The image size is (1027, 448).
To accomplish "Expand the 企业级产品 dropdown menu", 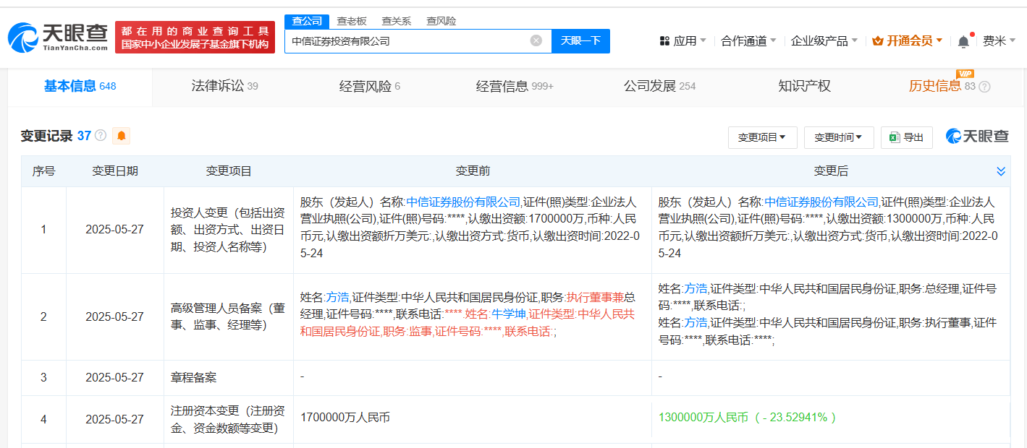I will tap(824, 41).
